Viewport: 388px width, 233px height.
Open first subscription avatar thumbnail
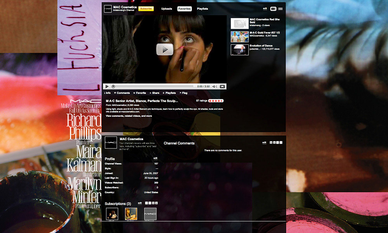coord(112,214)
